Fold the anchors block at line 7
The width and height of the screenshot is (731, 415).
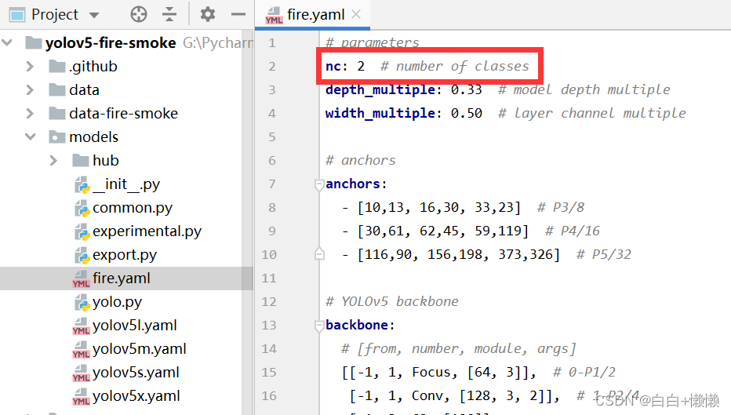click(319, 184)
